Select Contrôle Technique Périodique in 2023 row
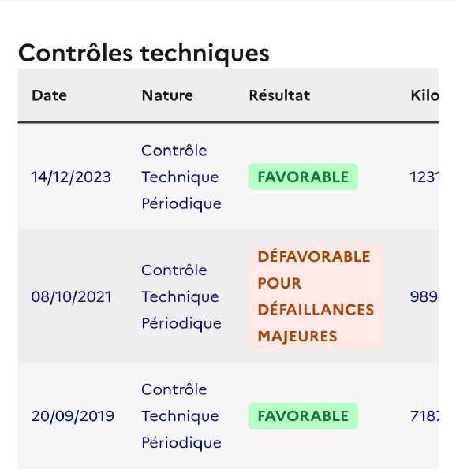The width and height of the screenshot is (456, 473). (x=181, y=177)
